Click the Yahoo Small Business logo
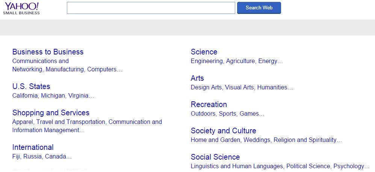375x172 pixels. coord(21,8)
